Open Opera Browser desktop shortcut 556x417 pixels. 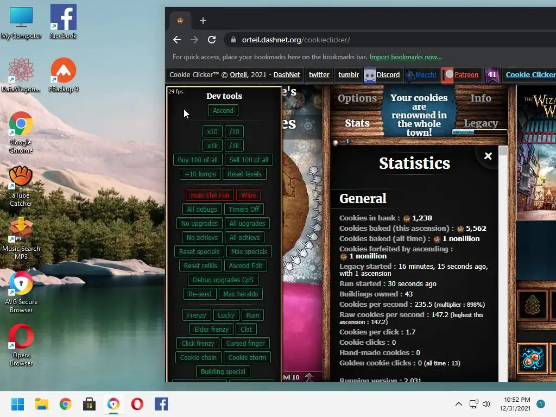pos(21,345)
